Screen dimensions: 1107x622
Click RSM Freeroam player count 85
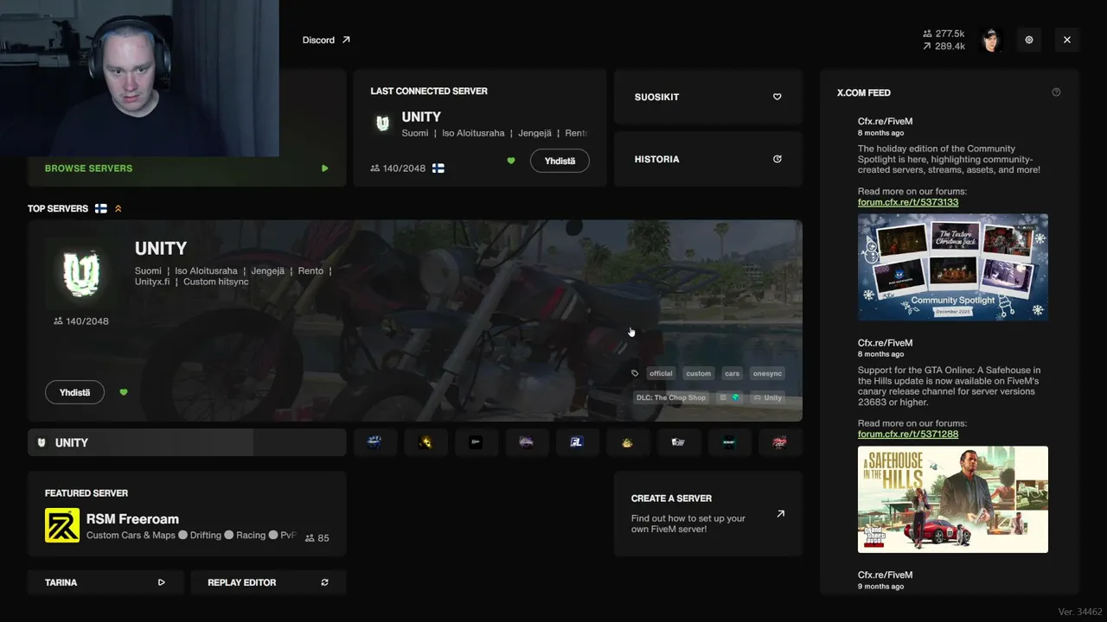(317, 537)
